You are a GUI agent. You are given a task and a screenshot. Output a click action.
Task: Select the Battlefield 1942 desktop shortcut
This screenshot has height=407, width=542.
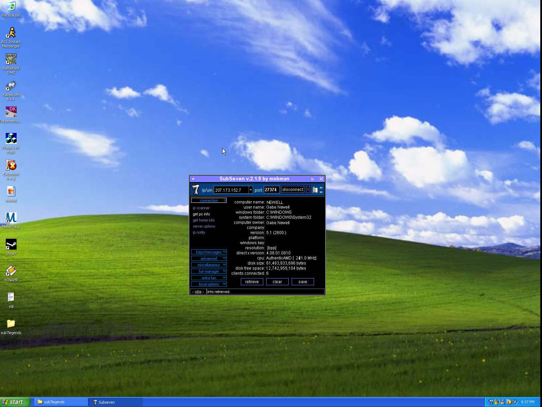point(11,64)
